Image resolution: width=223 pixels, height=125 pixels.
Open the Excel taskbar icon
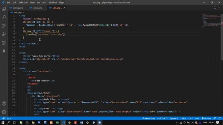(x=57, y=123)
